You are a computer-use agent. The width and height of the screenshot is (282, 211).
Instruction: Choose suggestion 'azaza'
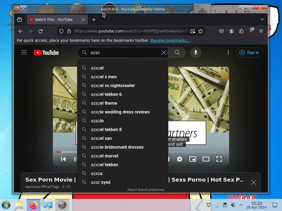pyautogui.click(x=123, y=174)
